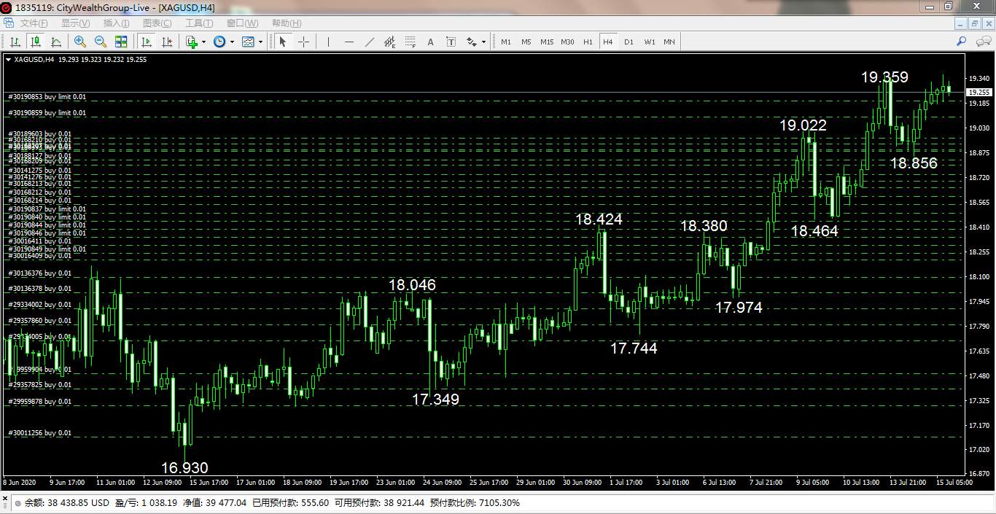Click the 16.930 low price label

[x=184, y=468]
